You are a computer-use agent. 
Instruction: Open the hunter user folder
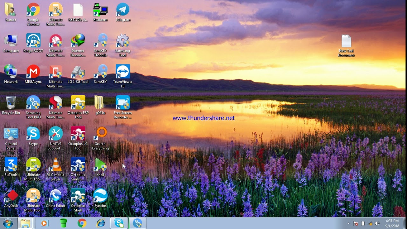point(11,12)
